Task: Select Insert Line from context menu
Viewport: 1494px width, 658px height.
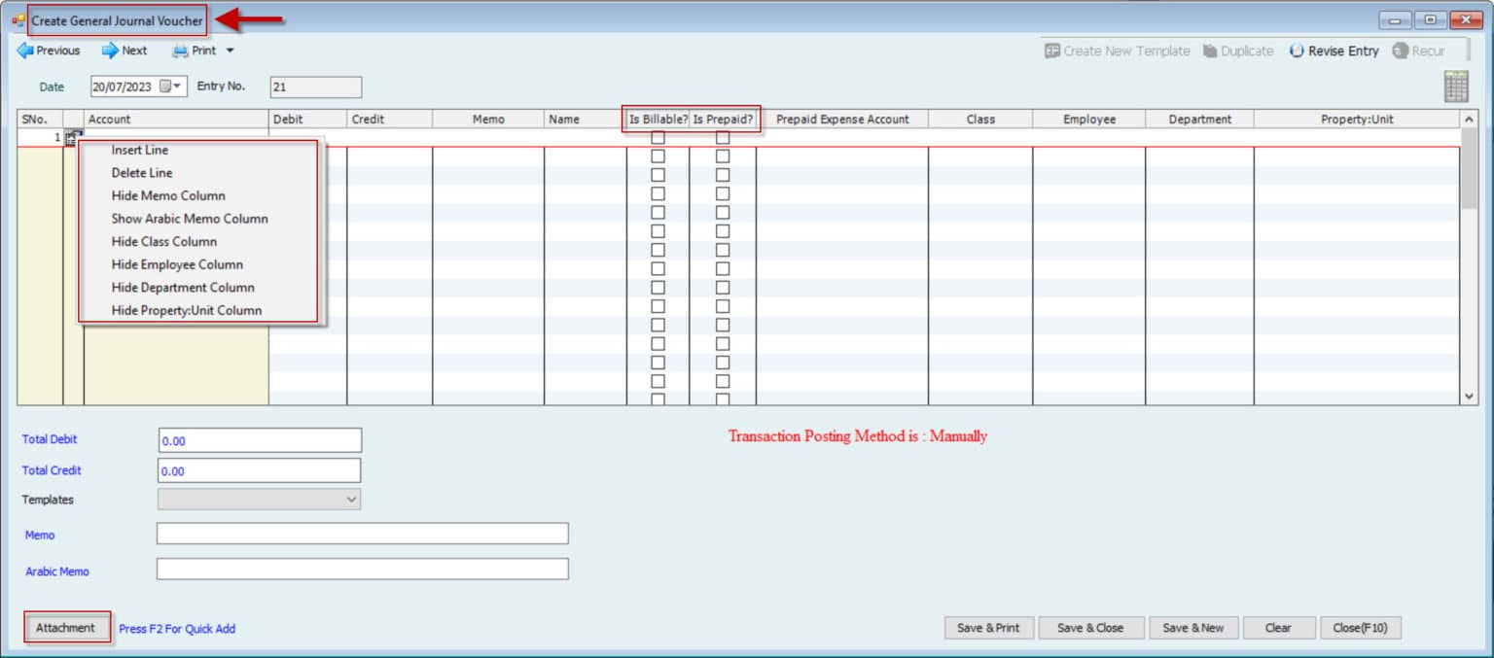Action: [140, 151]
